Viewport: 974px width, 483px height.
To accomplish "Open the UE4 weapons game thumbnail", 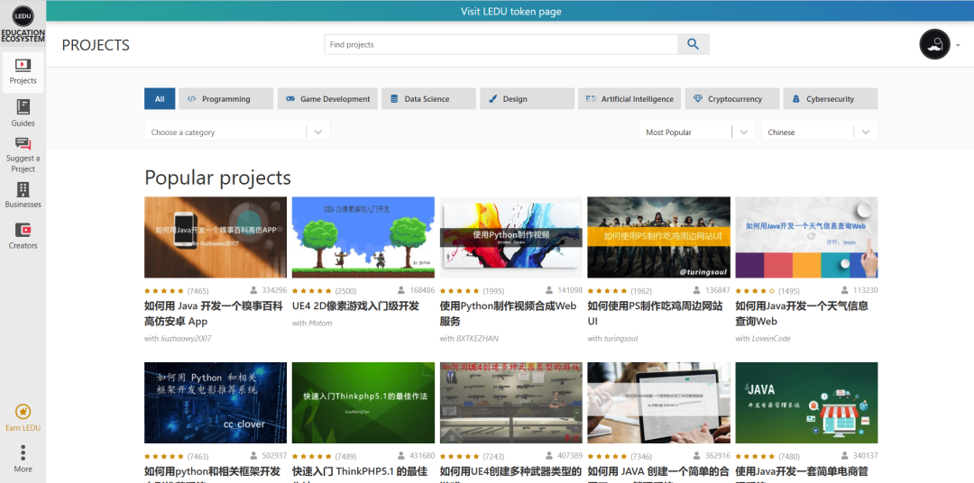I will pyautogui.click(x=511, y=402).
